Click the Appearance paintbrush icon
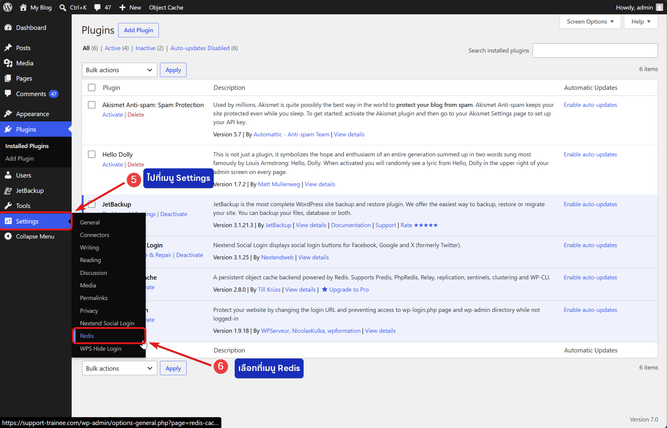 coord(8,114)
